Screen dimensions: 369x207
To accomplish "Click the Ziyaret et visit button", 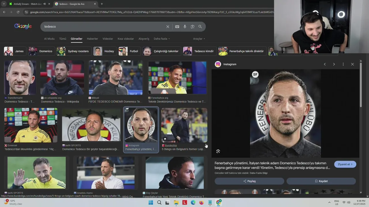I will pyautogui.click(x=345, y=164).
